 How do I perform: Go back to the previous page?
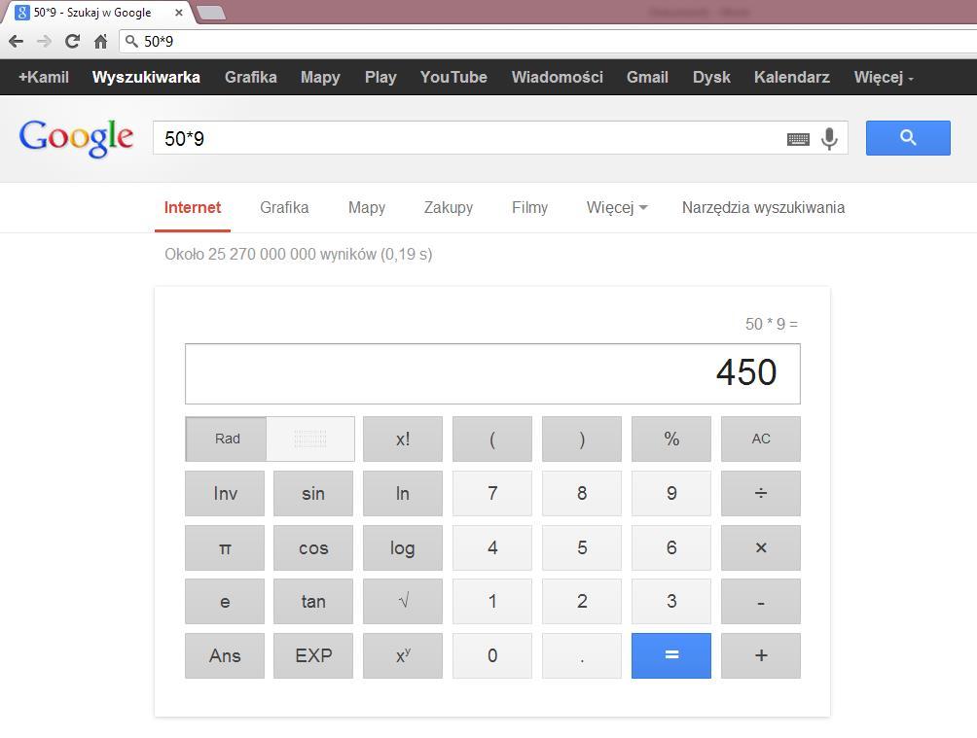(x=17, y=42)
